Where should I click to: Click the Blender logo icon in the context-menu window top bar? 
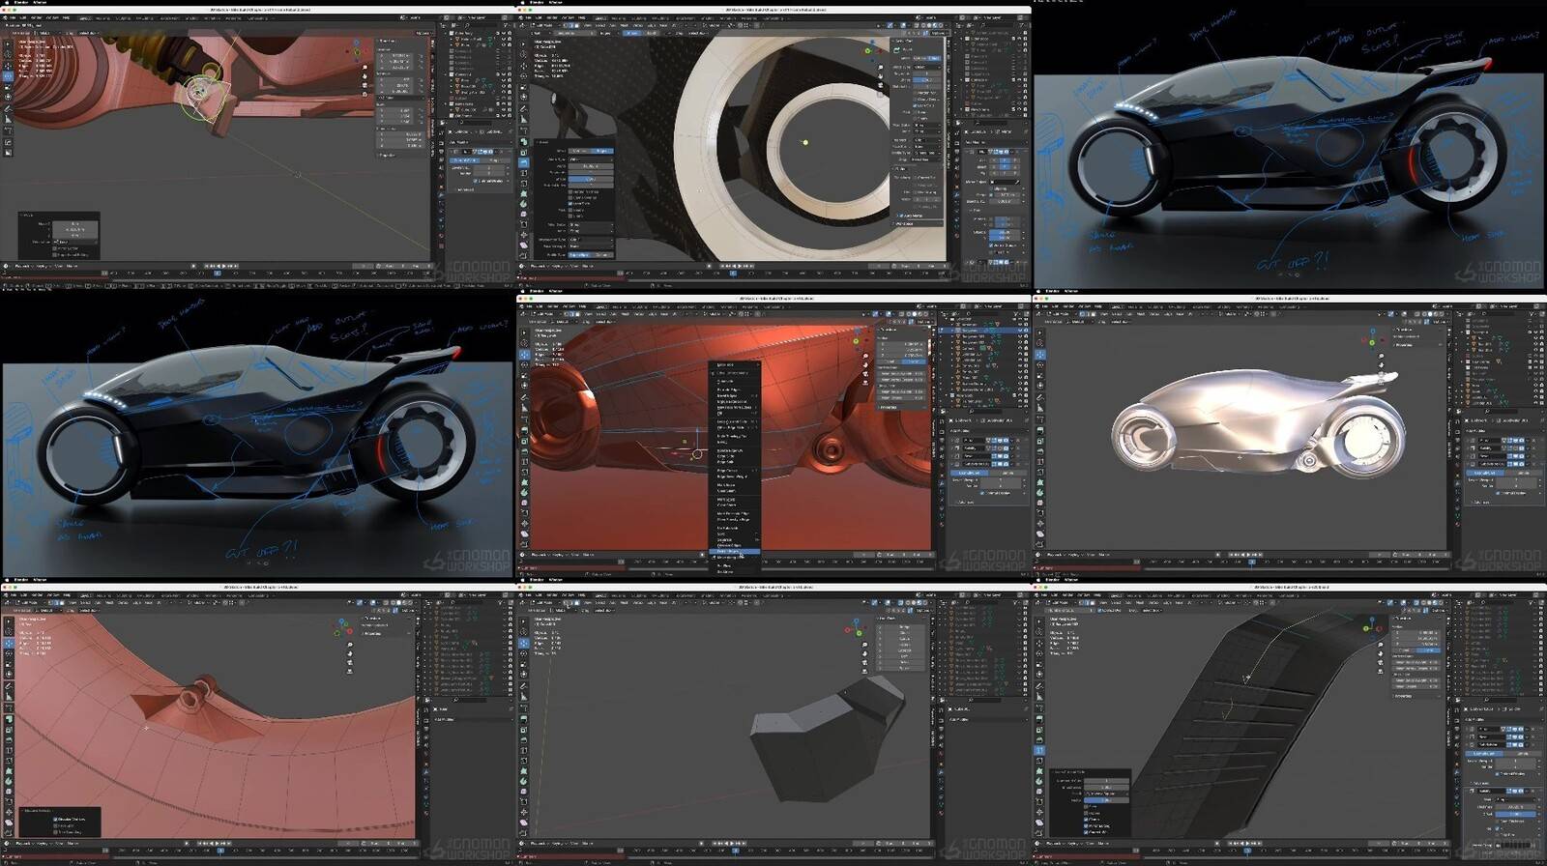521,306
